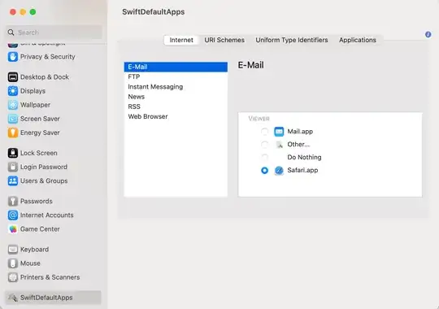Open the Login Password icon

(13, 167)
